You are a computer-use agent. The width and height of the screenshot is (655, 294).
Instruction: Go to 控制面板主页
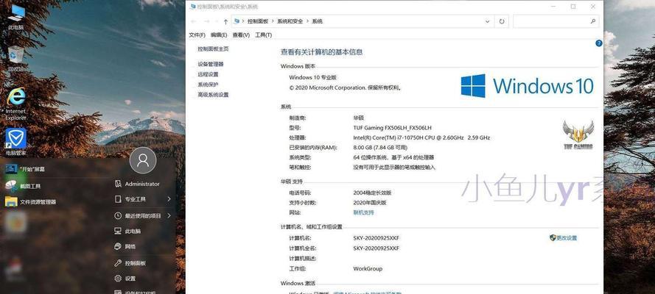tap(213, 49)
